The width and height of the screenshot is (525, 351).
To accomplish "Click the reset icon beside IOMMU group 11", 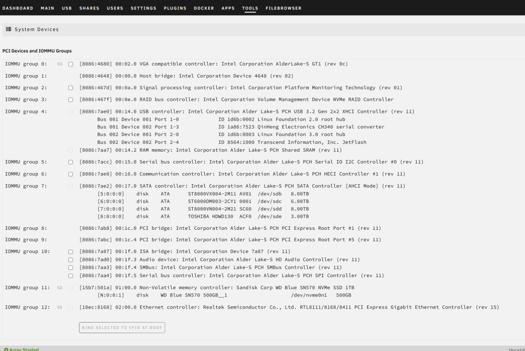I will pos(60,288).
